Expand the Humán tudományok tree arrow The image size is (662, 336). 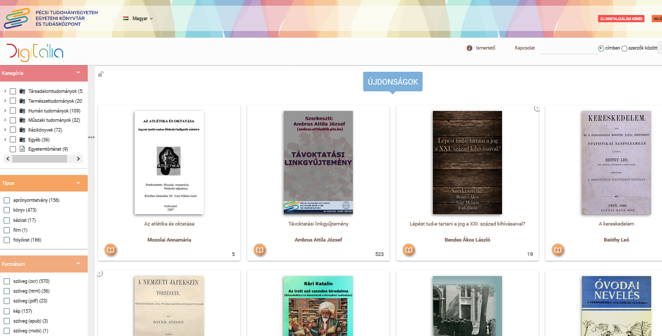[5, 110]
